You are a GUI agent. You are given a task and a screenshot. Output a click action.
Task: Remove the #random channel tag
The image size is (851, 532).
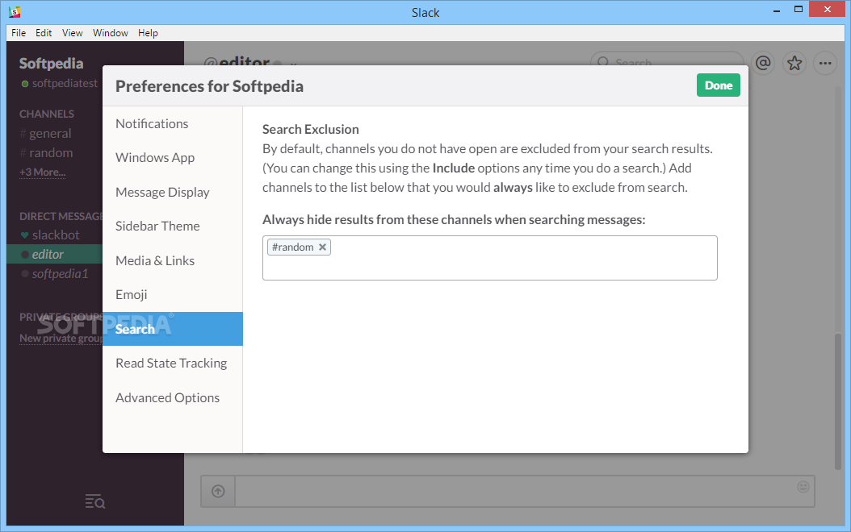[x=322, y=247]
